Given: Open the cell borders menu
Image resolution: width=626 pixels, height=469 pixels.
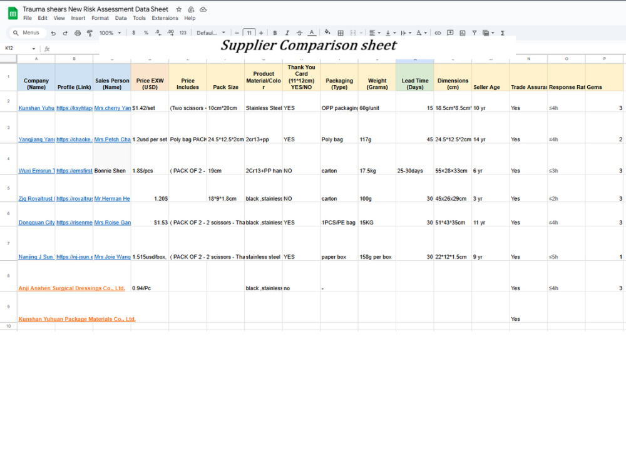Looking at the screenshot, I should [x=341, y=33].
